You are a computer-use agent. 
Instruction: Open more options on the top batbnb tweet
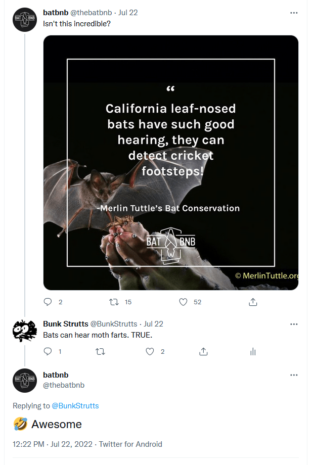(x=294, y=13)
